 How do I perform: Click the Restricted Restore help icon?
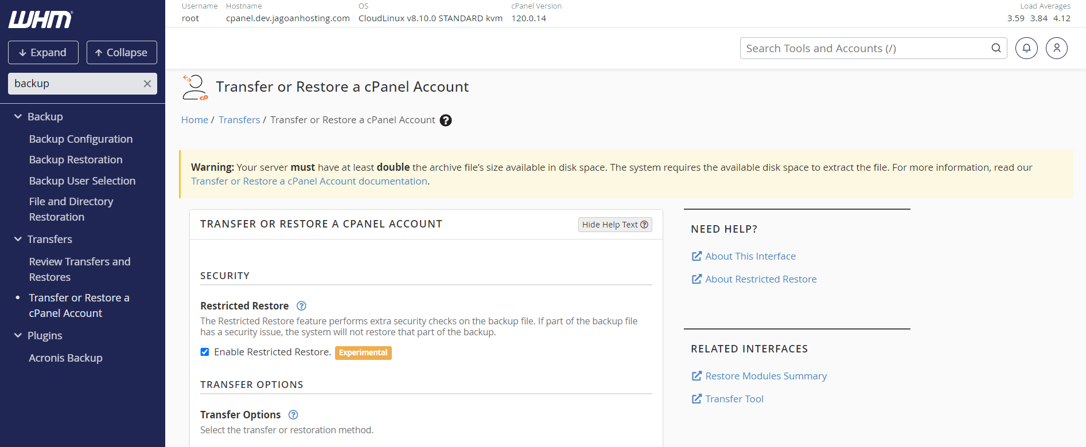pyautogui.click(x=301, y=306)
